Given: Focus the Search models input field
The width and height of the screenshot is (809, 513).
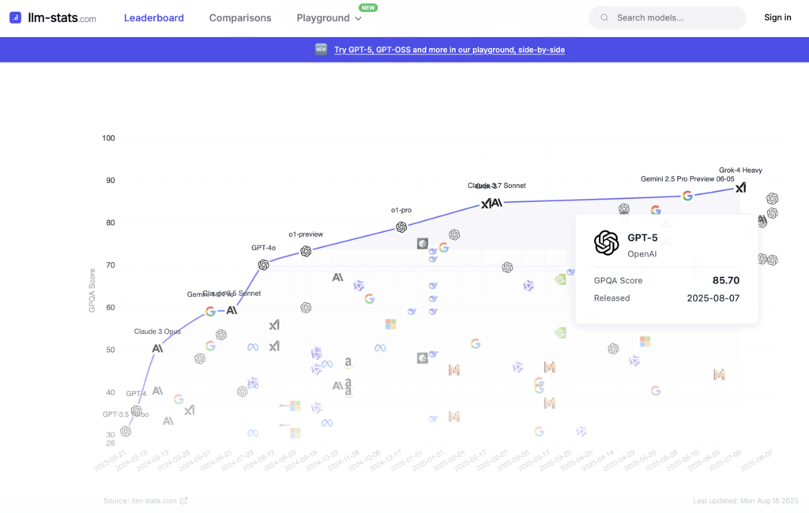Looking at the screenshot, I should tap(675, 17).
